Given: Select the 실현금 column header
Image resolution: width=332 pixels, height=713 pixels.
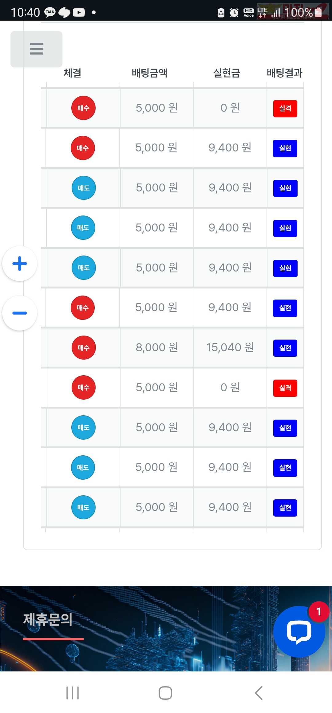Looking at the screenshot, I should pyautogui.click(x=227, y=73).
